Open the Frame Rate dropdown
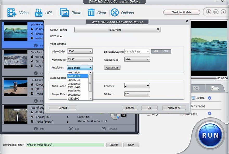This screenshot has height=154, width=229. pos(80,60)
